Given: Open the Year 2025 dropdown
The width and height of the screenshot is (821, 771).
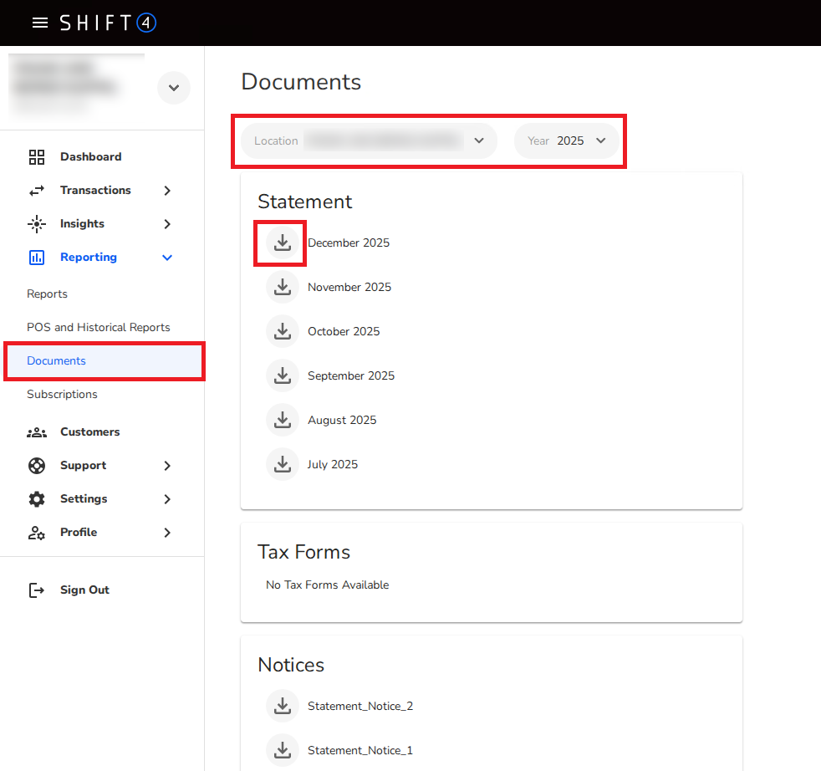Looking at the screenshot, I should (567, 140).
